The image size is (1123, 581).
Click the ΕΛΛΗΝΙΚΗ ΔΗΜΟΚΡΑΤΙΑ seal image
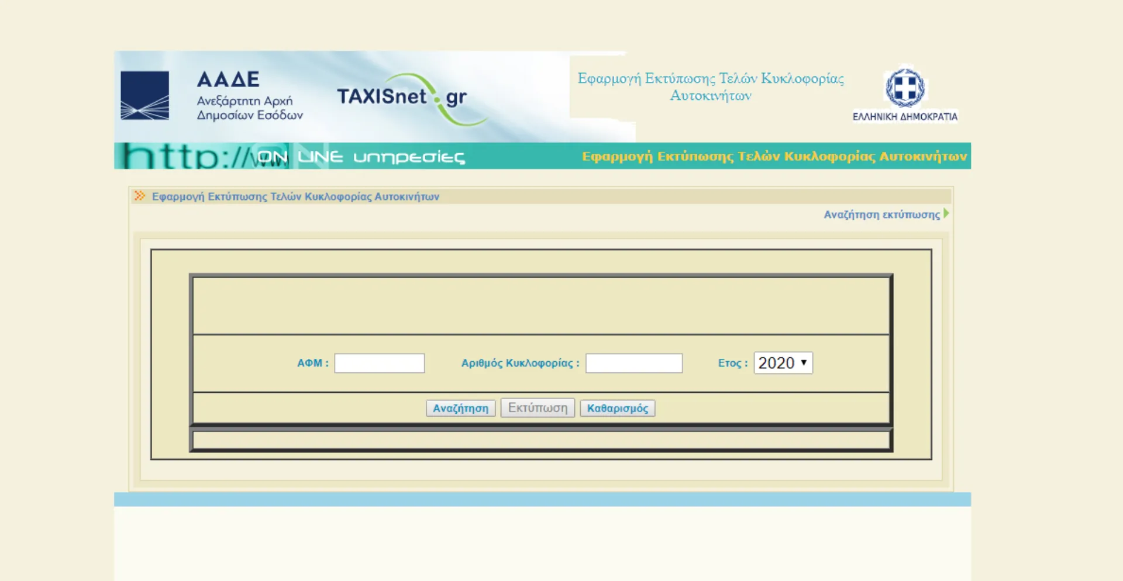click(x=905, y=96)
